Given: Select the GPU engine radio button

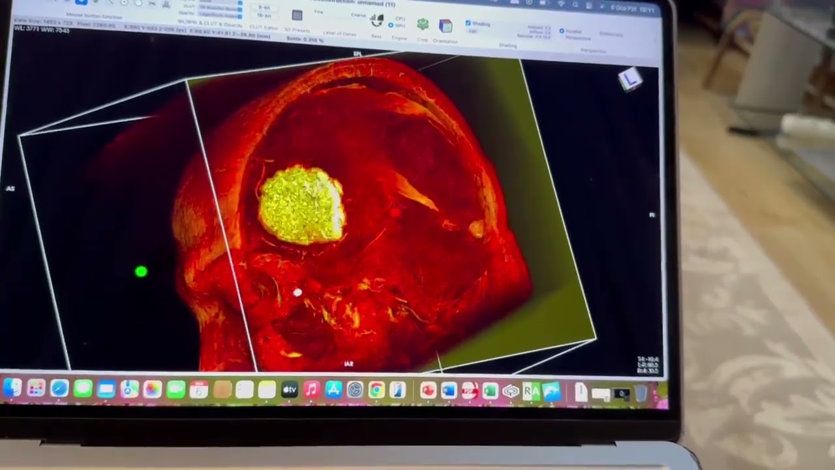Looking at the screenshot, I should [391, 25].
